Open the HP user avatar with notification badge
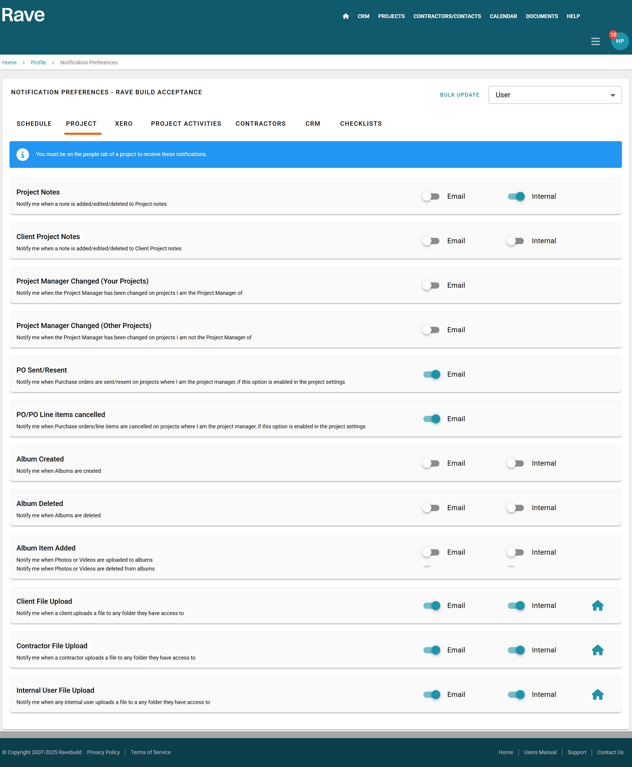 (619, 41)
